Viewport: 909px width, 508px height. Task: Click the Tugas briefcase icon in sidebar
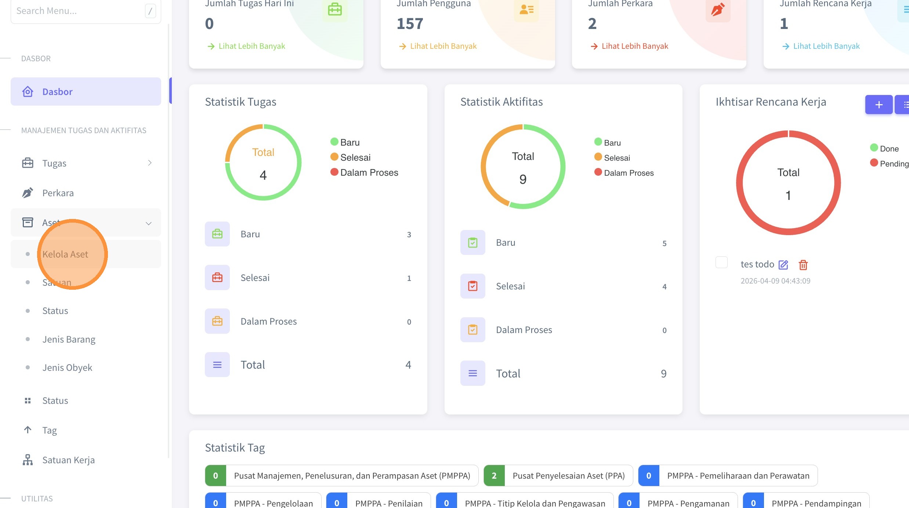(28, 163)
